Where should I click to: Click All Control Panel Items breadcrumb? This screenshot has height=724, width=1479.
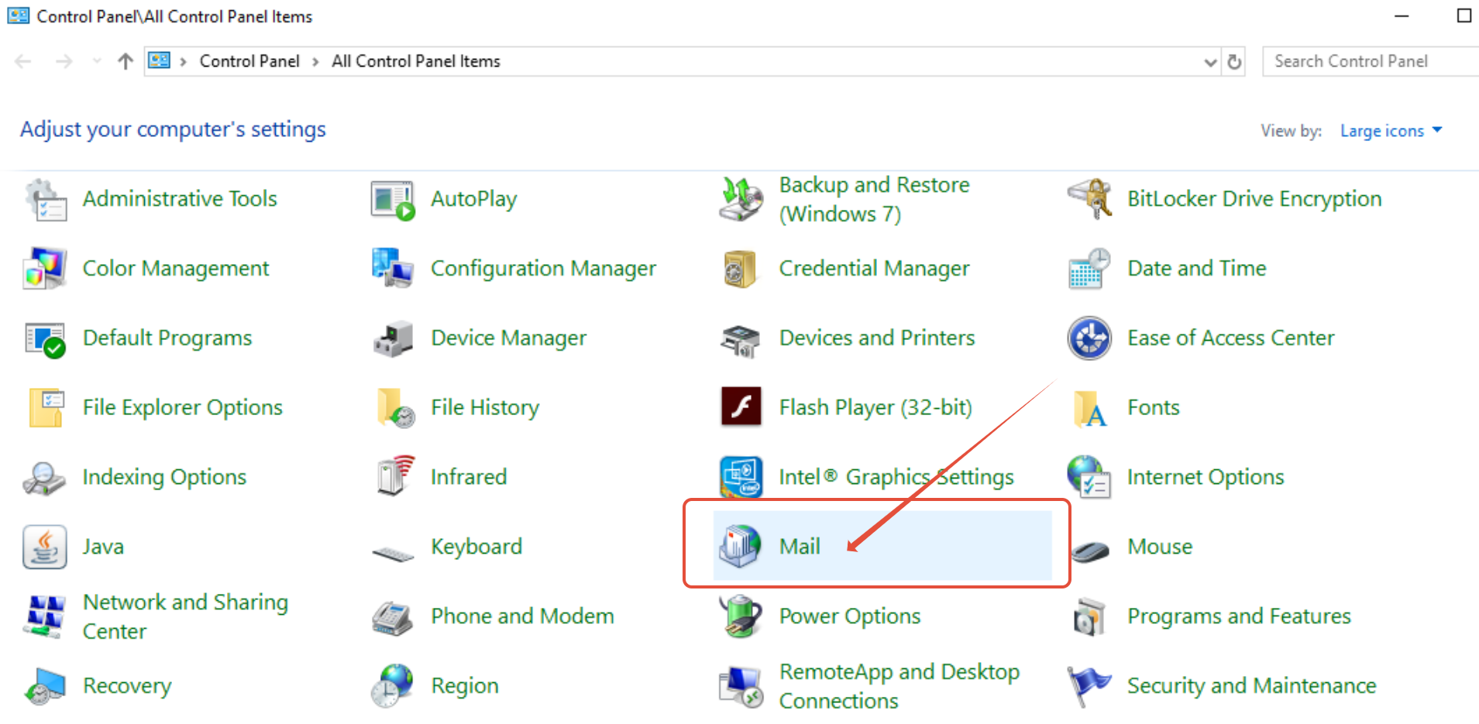[416, 61]
